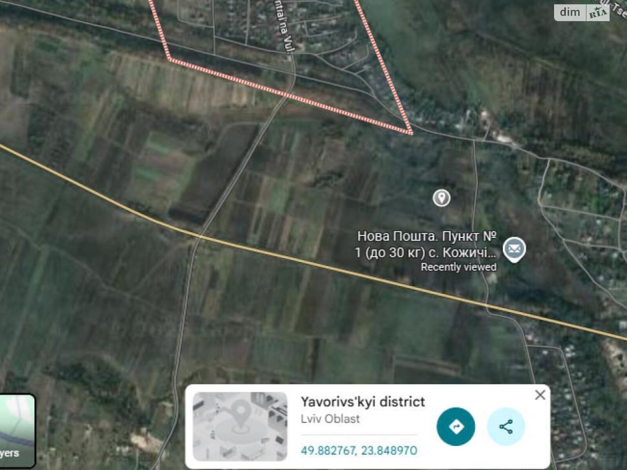Image resolution: width=627 pixels, height=470 pixels.
Task: Click the Recently viewed caption
Action: [x=458, y=267]
